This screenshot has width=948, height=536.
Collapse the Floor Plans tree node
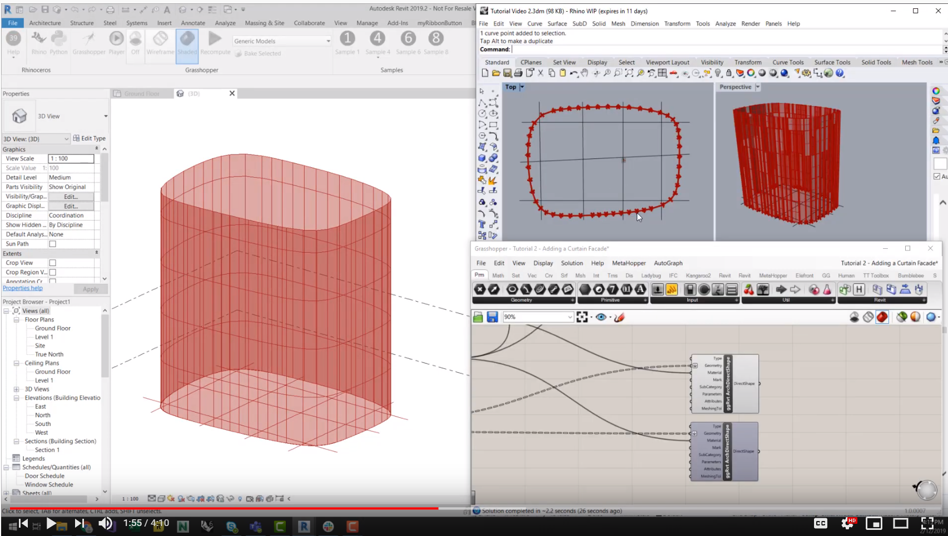17,319
